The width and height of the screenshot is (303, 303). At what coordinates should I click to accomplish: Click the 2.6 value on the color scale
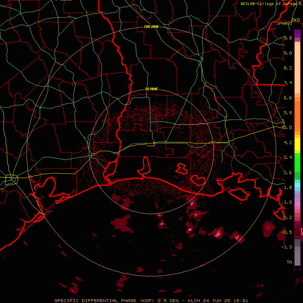tap(288, 173)
